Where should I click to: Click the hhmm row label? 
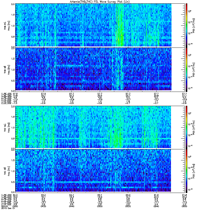click(4, 206)
